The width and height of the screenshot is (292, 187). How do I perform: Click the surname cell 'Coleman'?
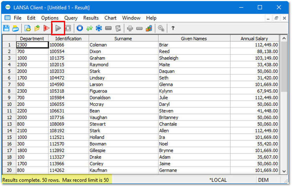click(x=124, y=45)
